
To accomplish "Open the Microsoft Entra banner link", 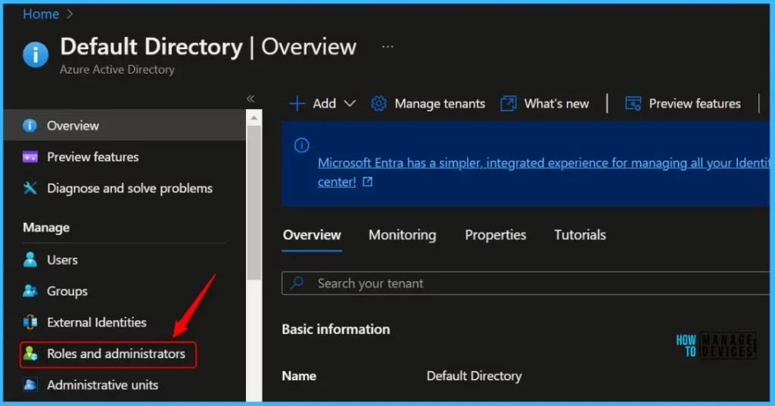I will click(x=543, y=163).
